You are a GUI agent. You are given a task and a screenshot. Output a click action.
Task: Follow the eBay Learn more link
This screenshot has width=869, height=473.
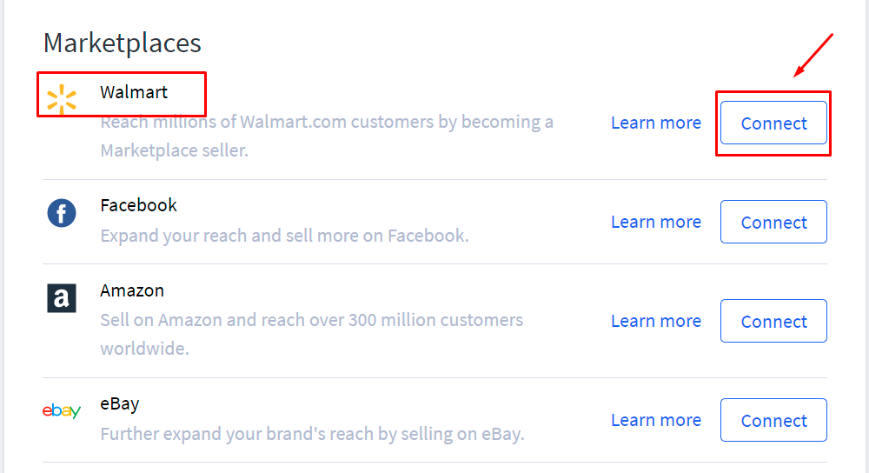point(656,420)
